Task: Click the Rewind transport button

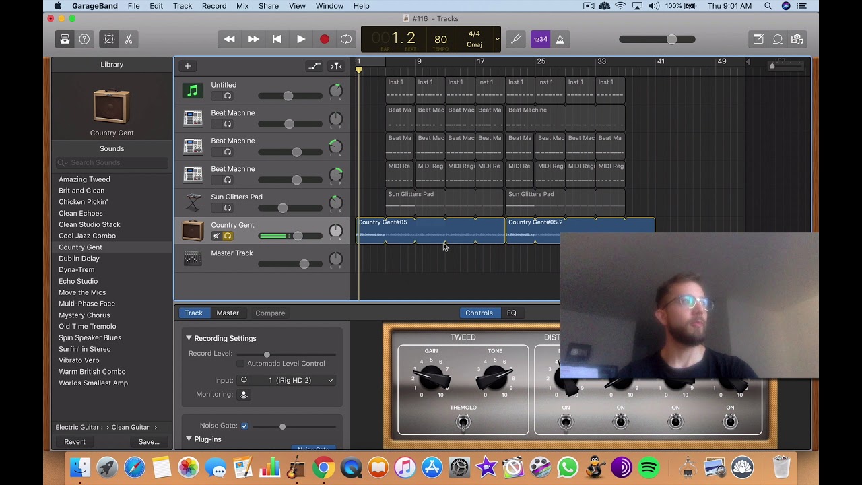Action: click(x=230, y=39)
